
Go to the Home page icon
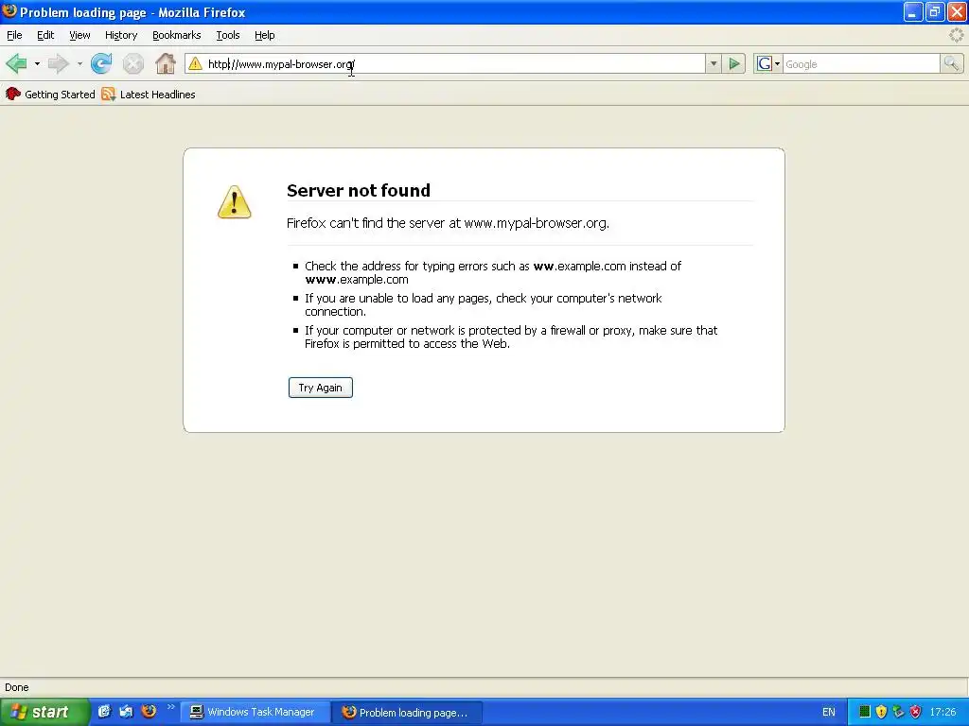(165, 63)
